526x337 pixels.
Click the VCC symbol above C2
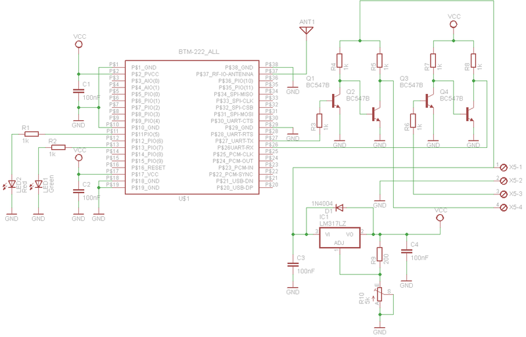tap(78, 158)
